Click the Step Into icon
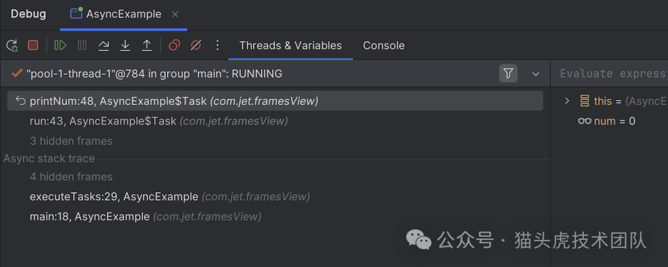This screenshot has width=668, height=267. tap(126, 45)
